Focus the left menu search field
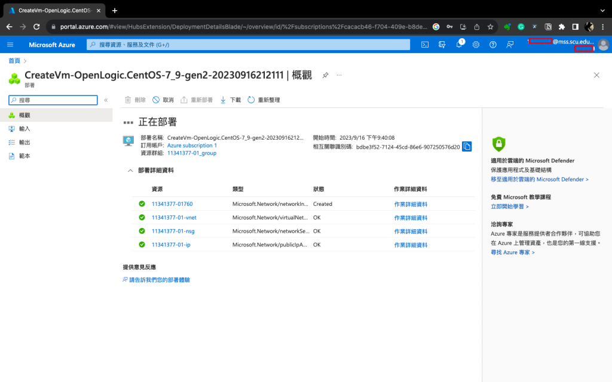 point(53,100)
